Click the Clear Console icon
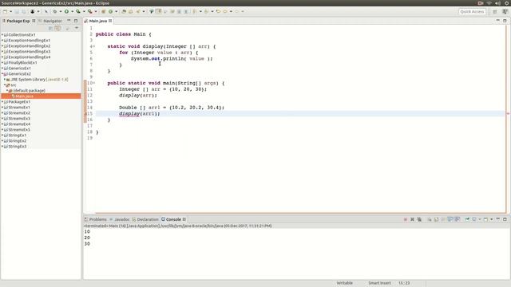 (x=430, y=219)
